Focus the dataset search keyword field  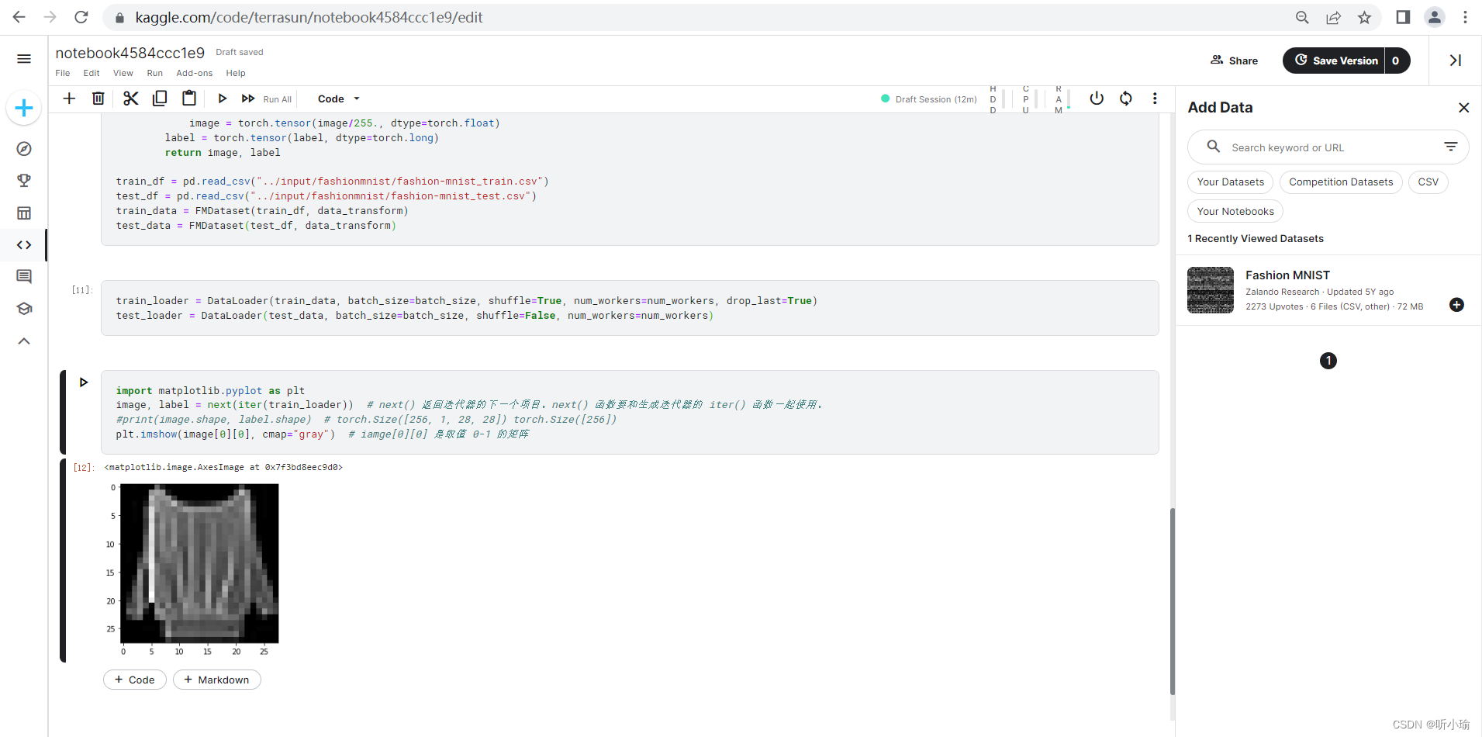pos(1318,147)
